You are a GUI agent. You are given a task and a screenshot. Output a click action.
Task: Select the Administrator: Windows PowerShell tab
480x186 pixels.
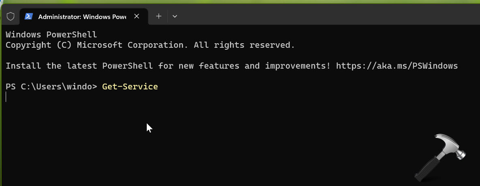tap(82, 17)
